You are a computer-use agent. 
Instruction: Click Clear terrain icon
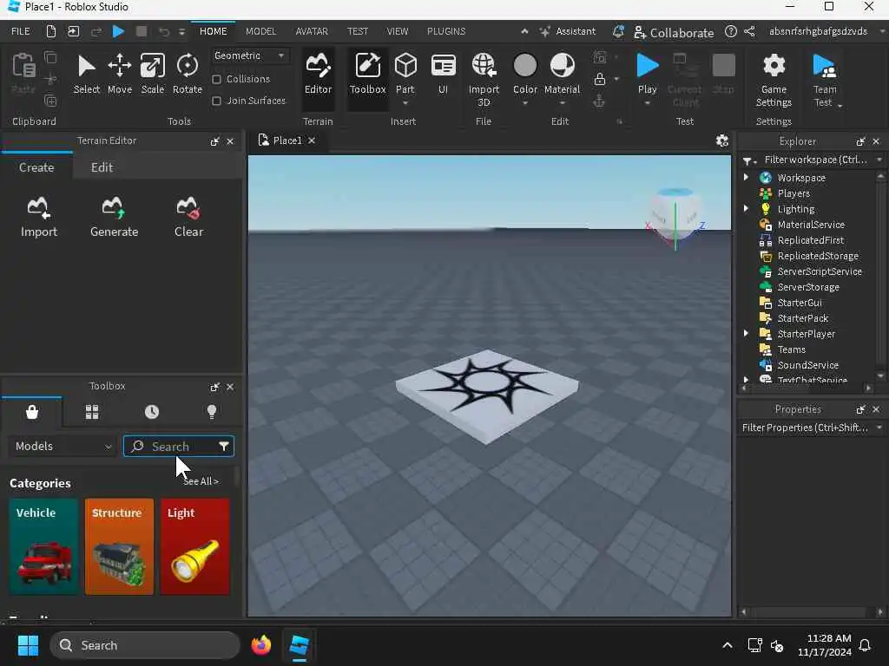188,217
